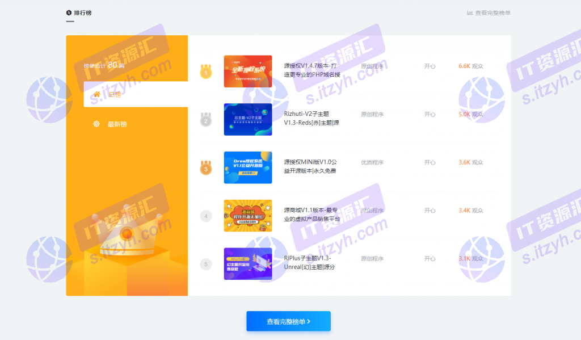Click the gold first-place medal icon
The height and width of the screenshot is (340, 581).
coord(206,72)
